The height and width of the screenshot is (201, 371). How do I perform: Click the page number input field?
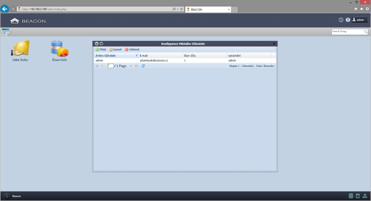(110, 66)
